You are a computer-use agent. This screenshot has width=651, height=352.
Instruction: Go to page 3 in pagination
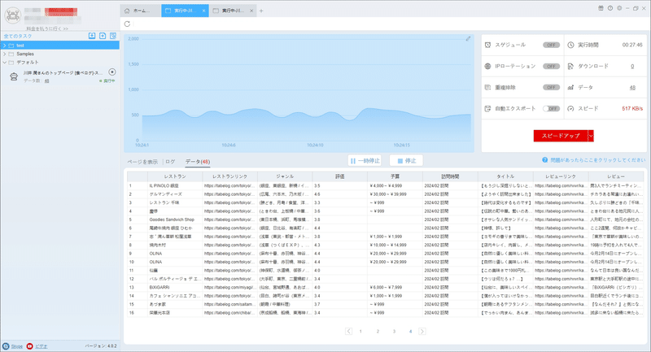click(394, 331)
